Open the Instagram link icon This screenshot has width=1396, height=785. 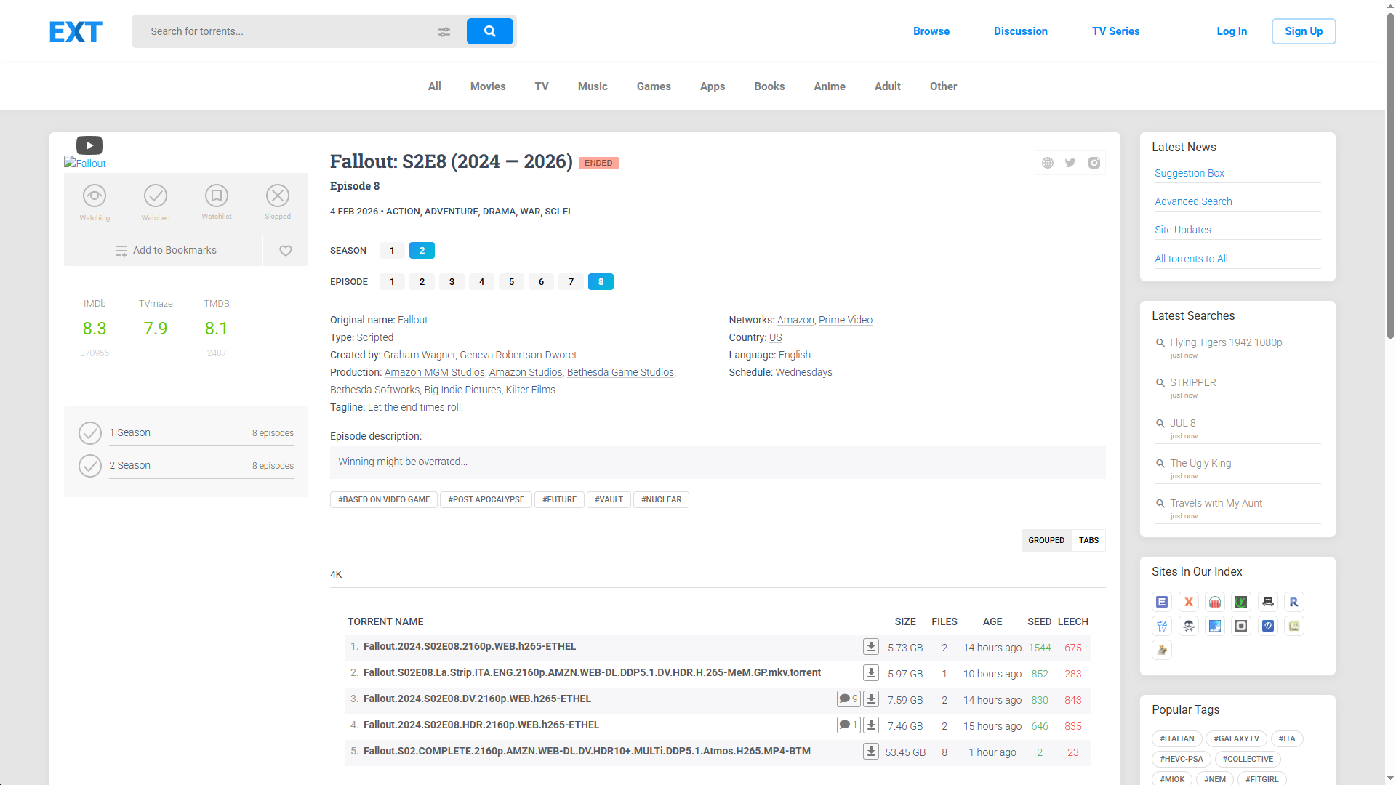(x=1094, y=163)
